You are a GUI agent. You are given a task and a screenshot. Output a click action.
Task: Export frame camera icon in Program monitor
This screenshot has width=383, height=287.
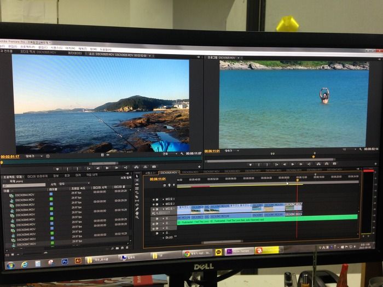point(335,163)
